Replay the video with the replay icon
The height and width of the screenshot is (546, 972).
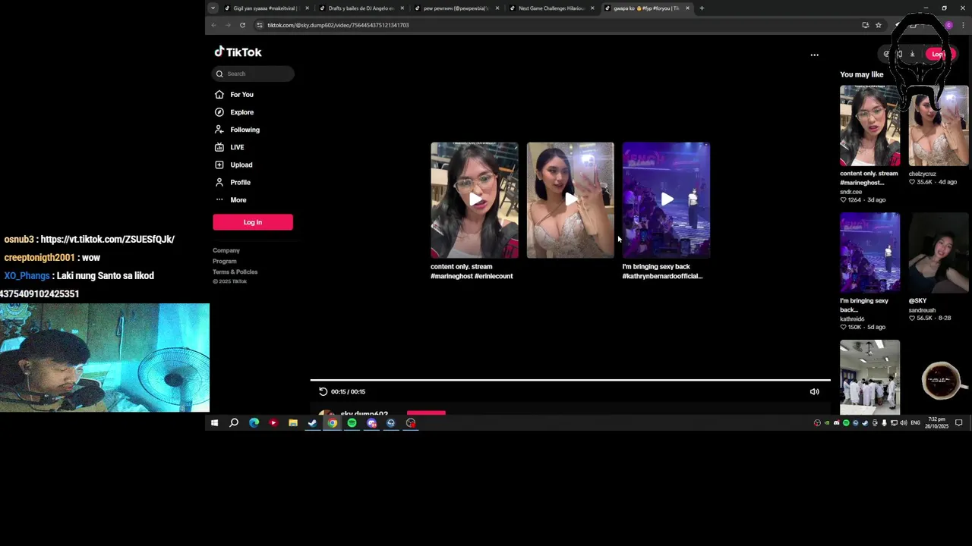(323, 391)
